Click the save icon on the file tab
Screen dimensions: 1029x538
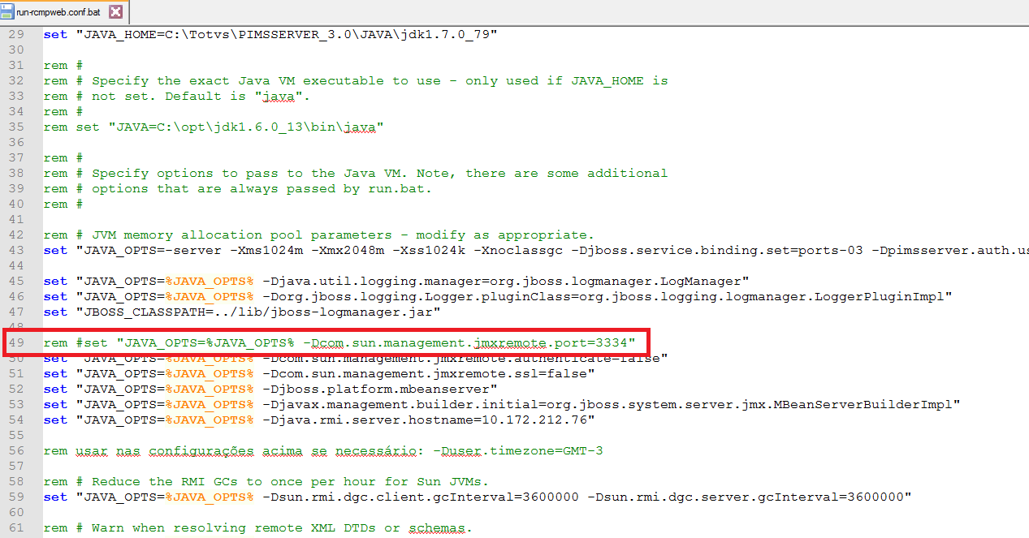point(7,12)
